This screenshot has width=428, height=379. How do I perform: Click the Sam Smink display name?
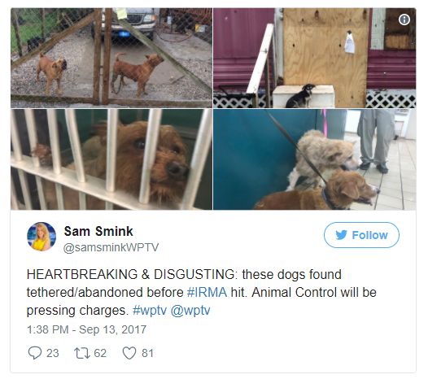(98, 231)
